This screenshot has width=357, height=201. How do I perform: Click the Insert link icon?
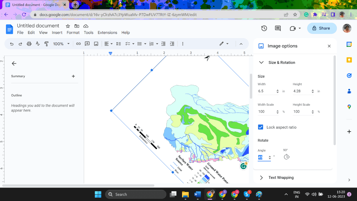pyautogui.click(x=78, y=44)
